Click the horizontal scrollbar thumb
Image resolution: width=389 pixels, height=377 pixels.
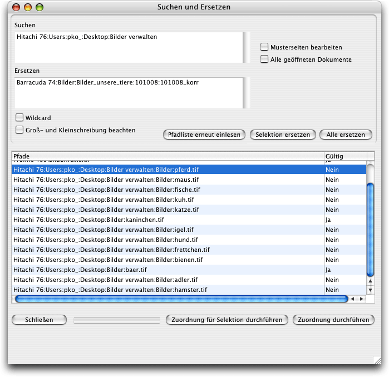tap(181, 299)
